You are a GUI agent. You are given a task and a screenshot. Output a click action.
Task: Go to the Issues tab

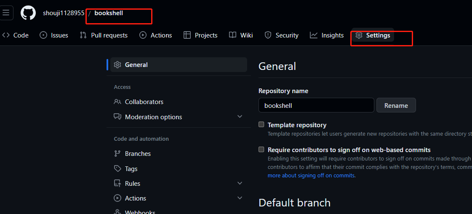54,35
